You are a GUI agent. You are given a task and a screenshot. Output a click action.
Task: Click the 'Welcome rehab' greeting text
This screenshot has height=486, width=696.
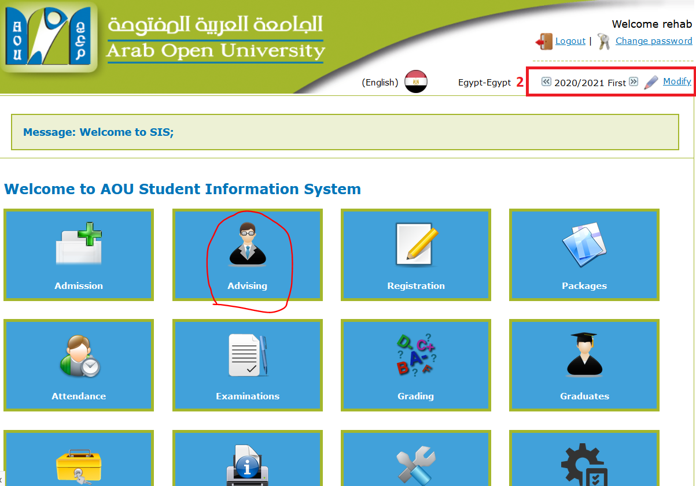tap(652, 24)
